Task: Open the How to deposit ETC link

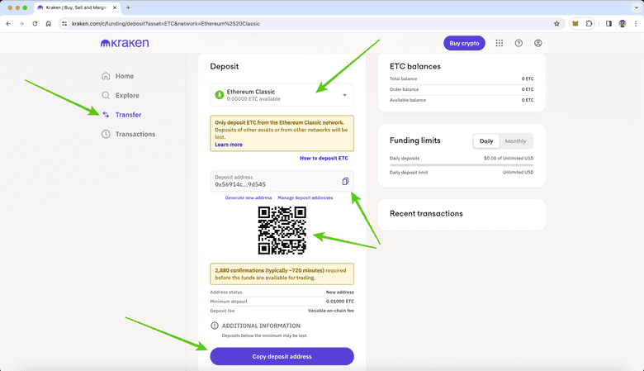Action: point(324,158)
